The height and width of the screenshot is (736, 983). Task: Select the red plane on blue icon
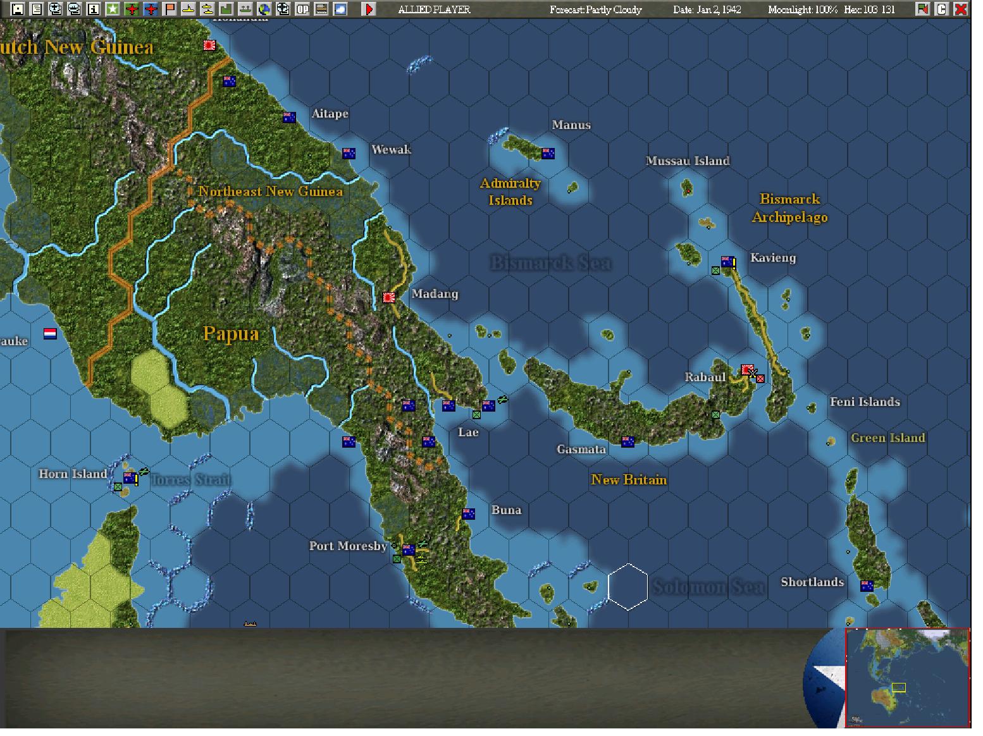click(x=151, y=9)
